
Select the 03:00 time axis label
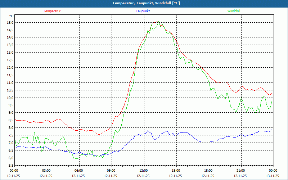click(x=46, y=171)
